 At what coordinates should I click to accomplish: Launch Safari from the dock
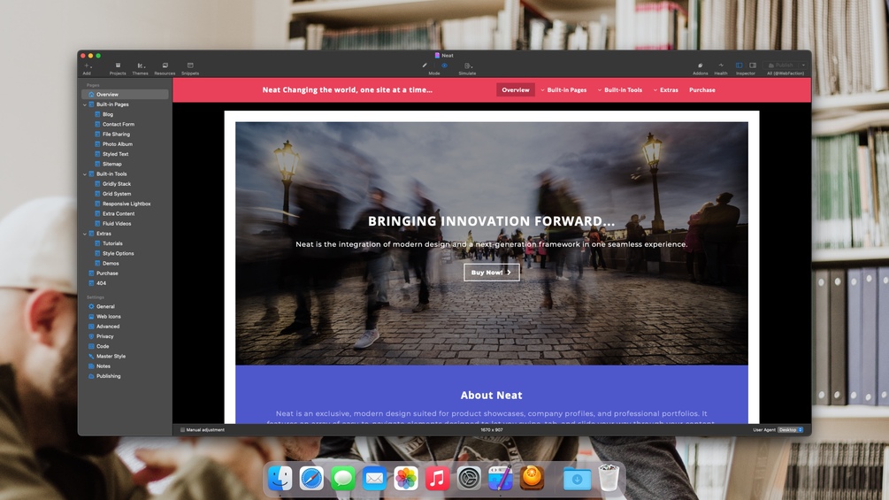click(311, 479)
